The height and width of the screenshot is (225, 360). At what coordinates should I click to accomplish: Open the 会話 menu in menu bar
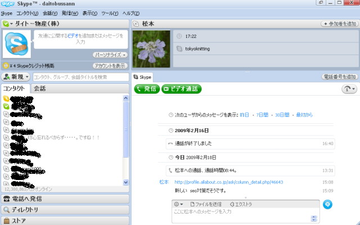[50, 13]
